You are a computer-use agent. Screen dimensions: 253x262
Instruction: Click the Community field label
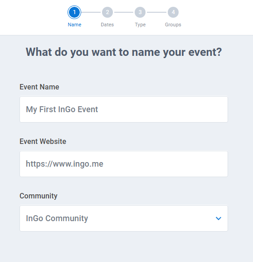coord(39,196)
